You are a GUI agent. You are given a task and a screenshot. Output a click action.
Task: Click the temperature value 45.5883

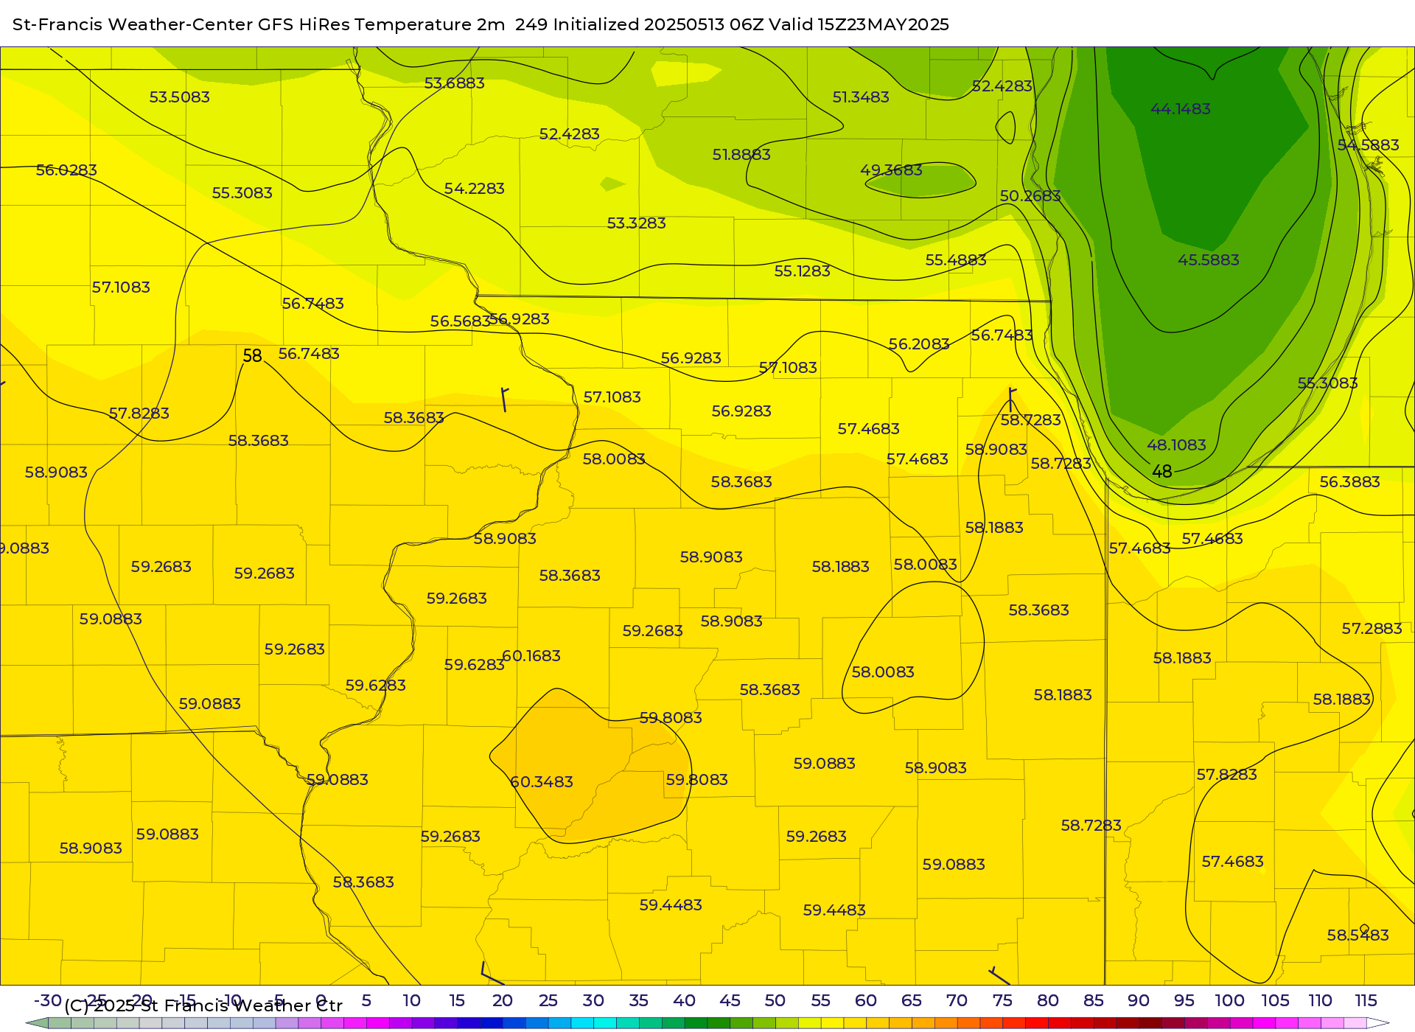1208,260
